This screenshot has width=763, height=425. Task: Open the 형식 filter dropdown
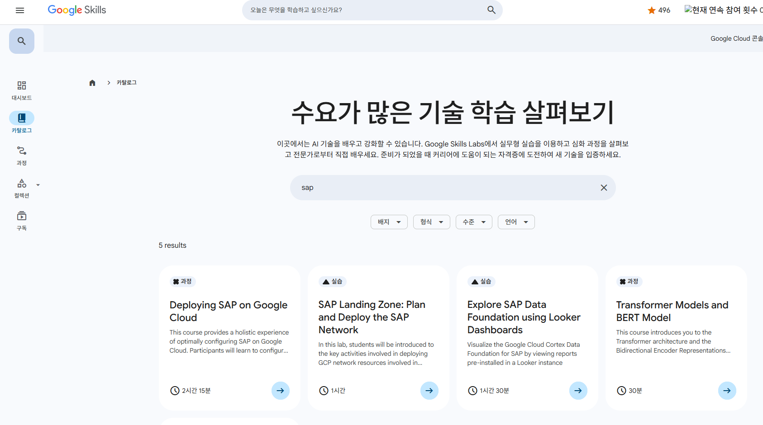point(432,222)
